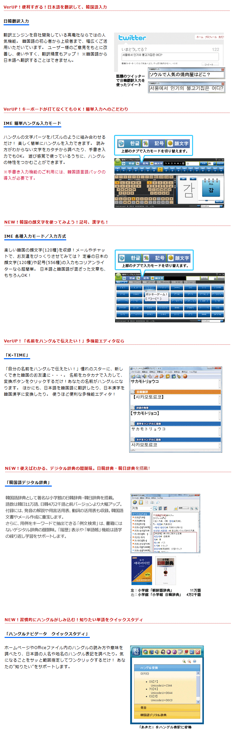Open the ヘルプ(H) menu in K-TIME
236x742 pixels.
193,372
